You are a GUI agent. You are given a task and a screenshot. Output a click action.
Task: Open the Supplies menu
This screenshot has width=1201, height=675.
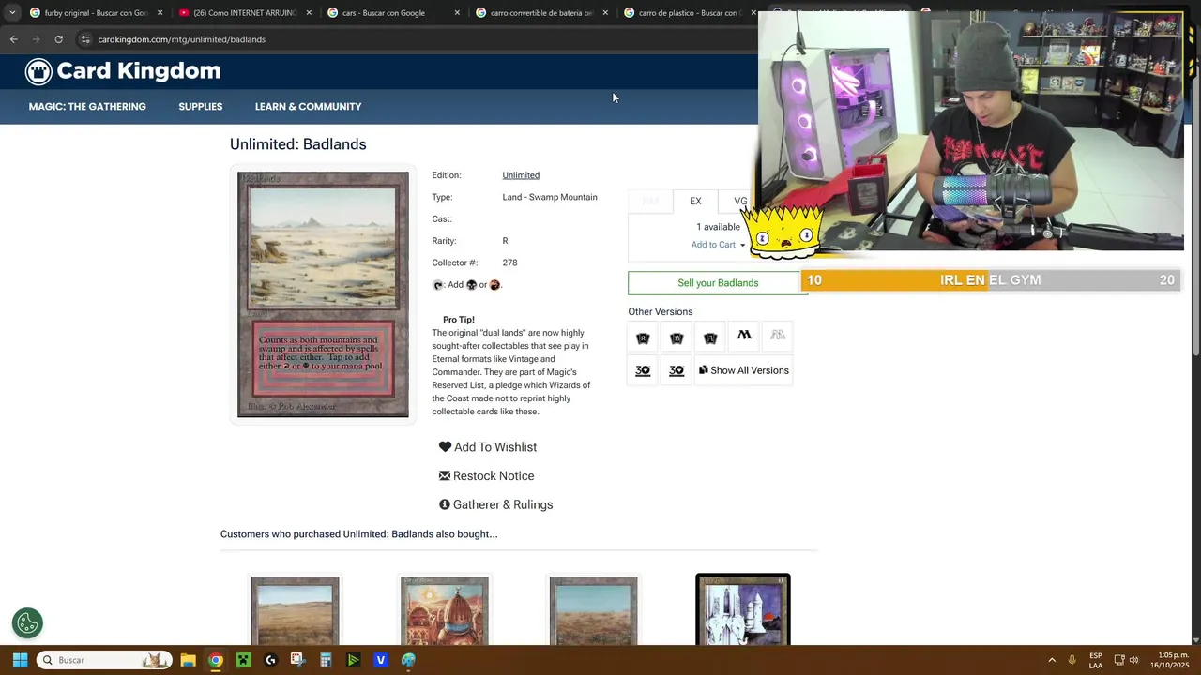click(x=201, y=107)
